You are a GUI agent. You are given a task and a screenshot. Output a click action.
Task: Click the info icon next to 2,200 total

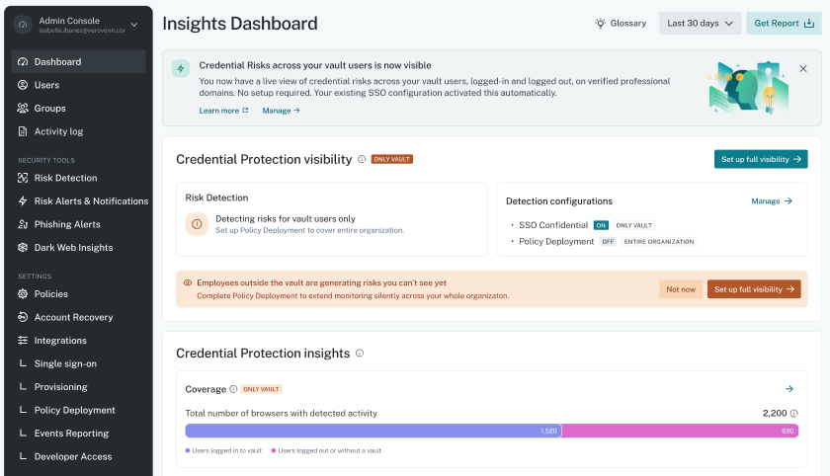794,414
